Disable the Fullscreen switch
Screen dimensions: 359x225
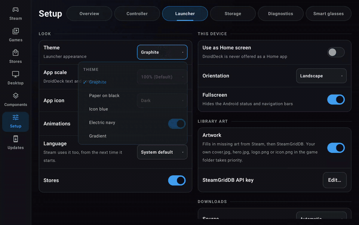tap(336, 99)
